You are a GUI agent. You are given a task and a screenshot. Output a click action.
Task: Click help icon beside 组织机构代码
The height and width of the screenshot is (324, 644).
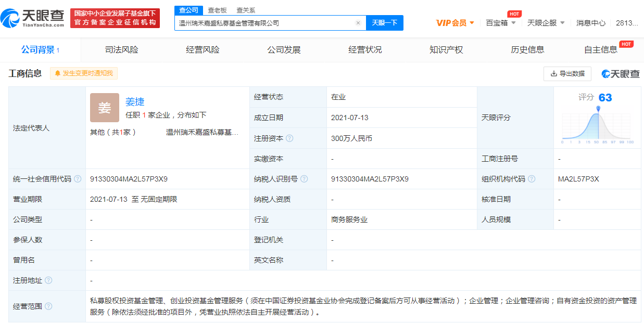[x=531, y=179]
